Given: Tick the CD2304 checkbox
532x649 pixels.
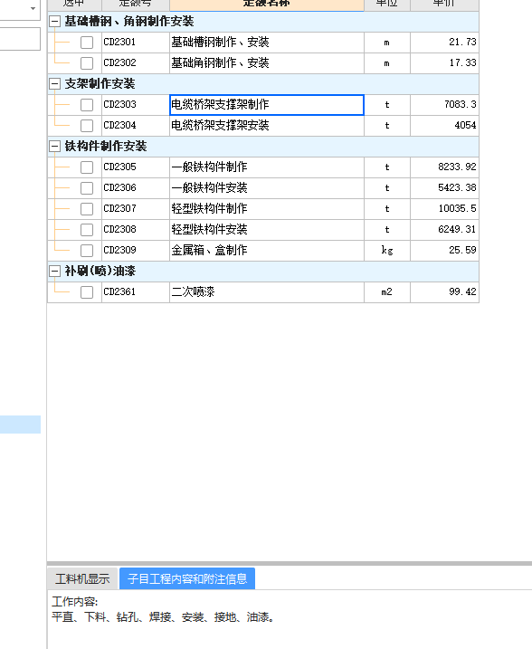Looking at the screenshot, I should coord(87,126).
